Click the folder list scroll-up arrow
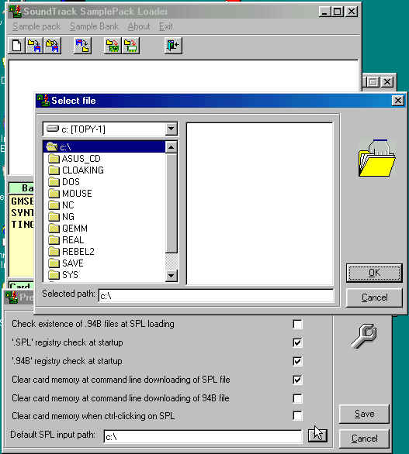The height and width of the screenshot is (454, 409). (x=172, y=147)
